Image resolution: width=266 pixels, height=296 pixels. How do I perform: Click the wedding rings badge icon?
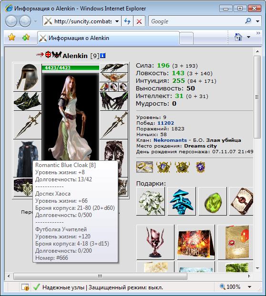pyautogui.click(x=144, y=167)
